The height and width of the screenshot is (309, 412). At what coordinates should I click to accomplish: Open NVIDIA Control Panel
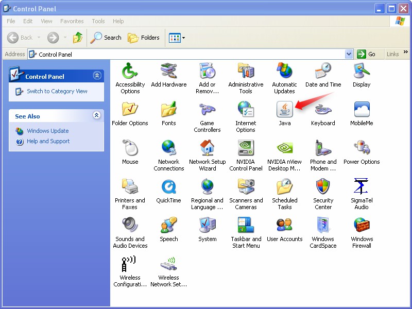246,148
